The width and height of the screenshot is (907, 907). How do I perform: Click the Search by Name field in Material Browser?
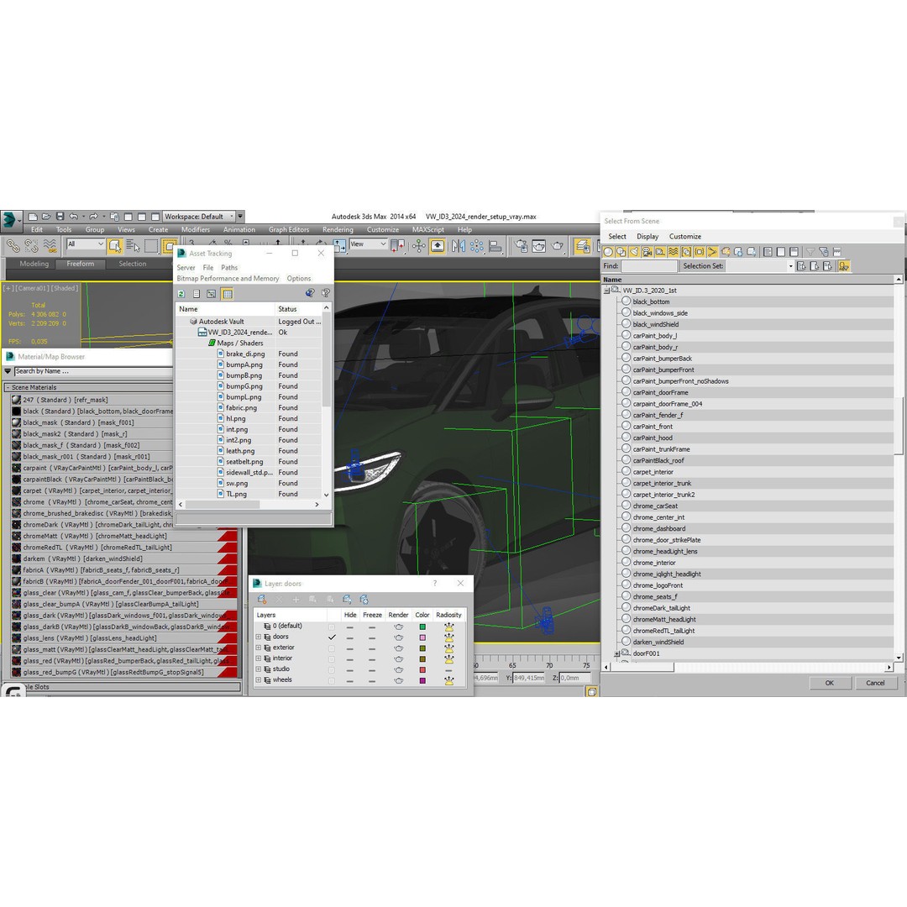click(93, 371)
